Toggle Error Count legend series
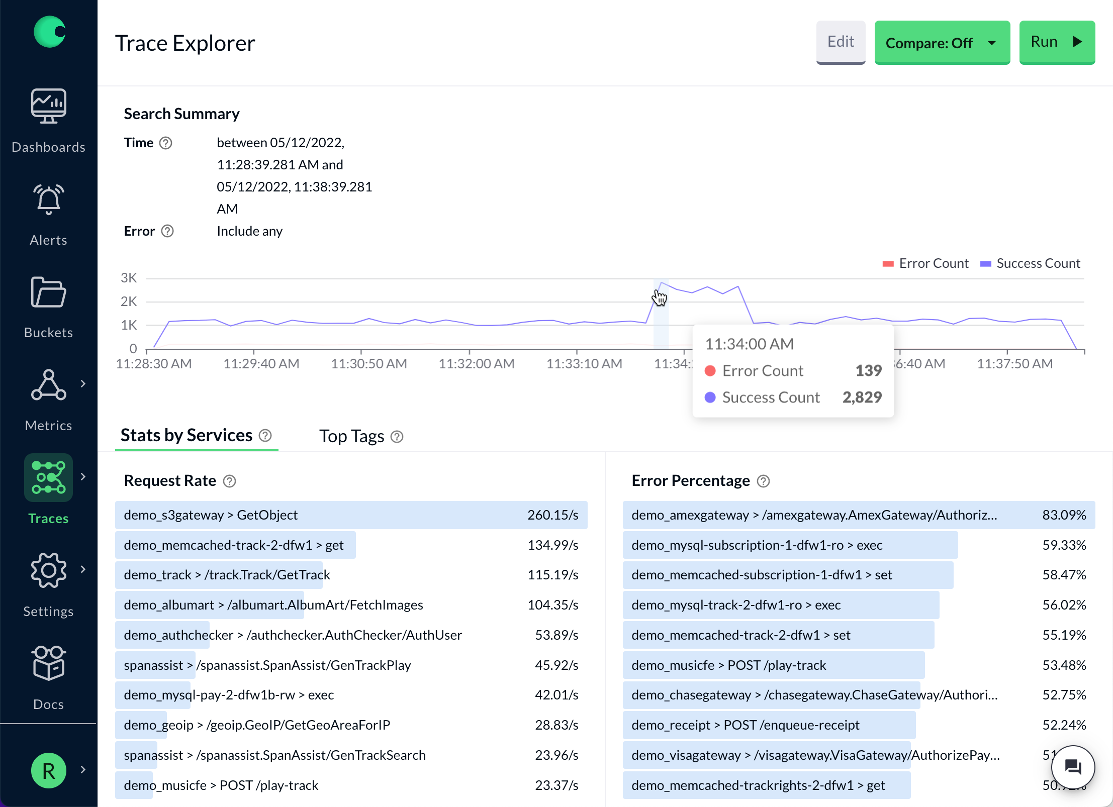This screenshot has width=1113, height=807. click(925, 263)
